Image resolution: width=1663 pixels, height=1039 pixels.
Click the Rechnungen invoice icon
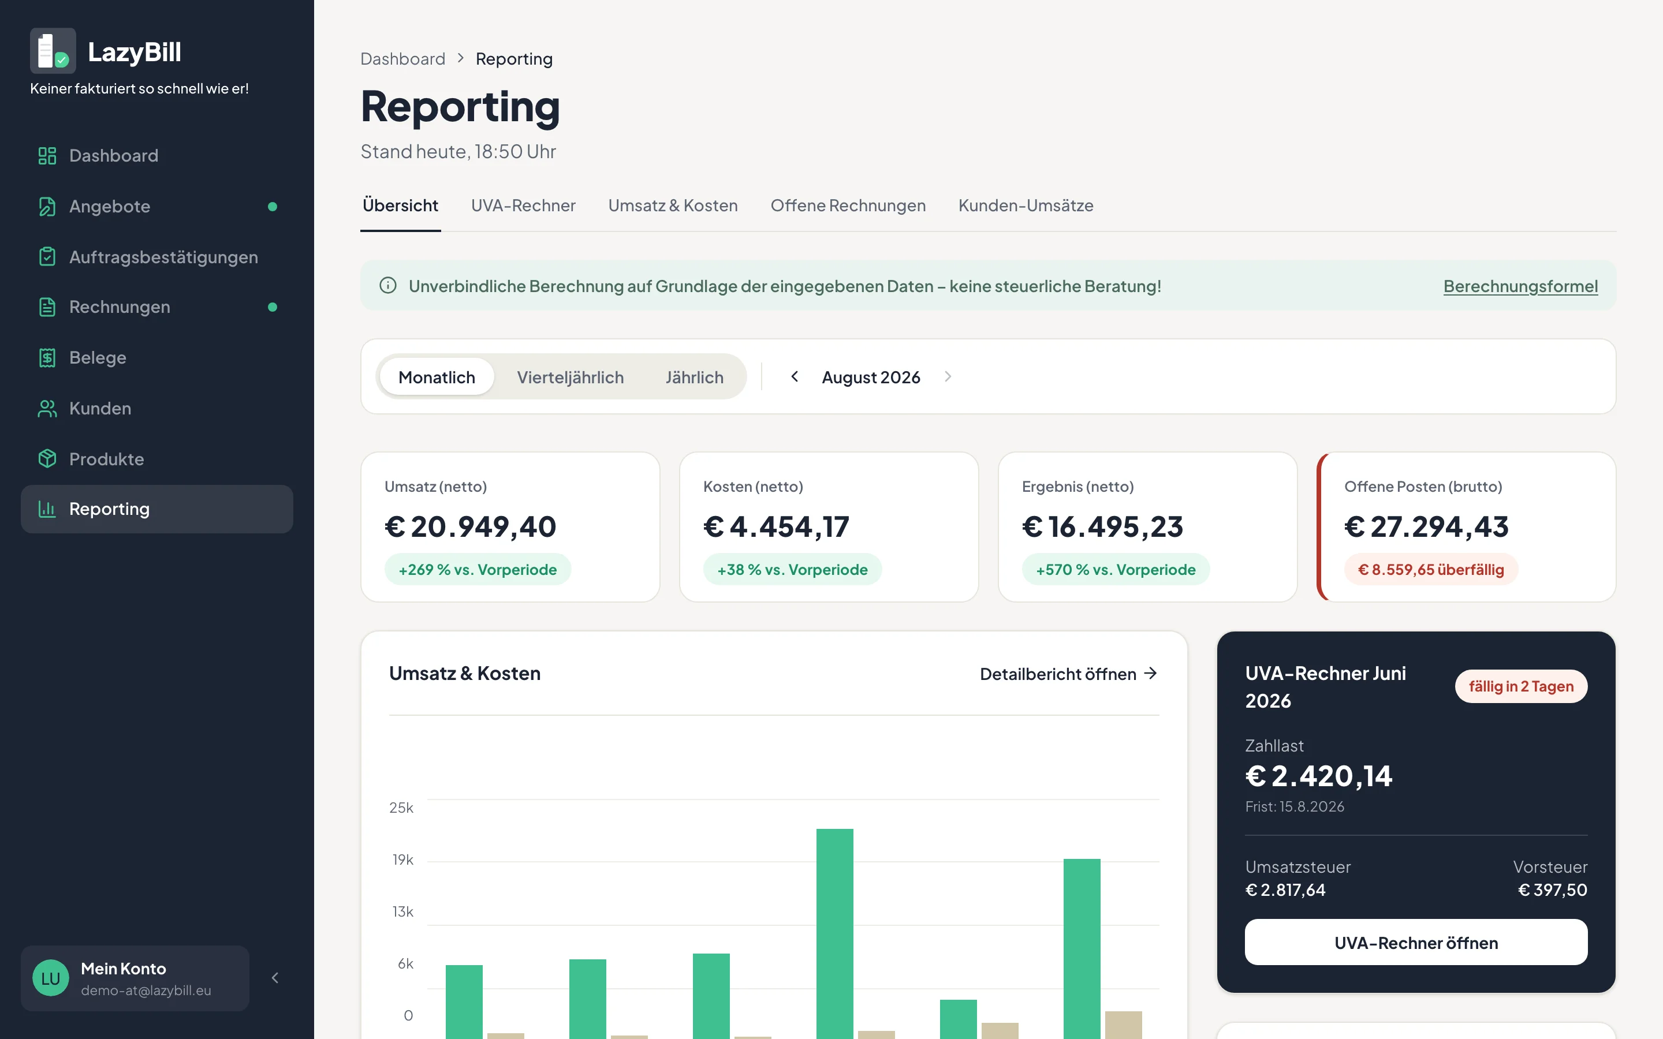tap(47, 307)
